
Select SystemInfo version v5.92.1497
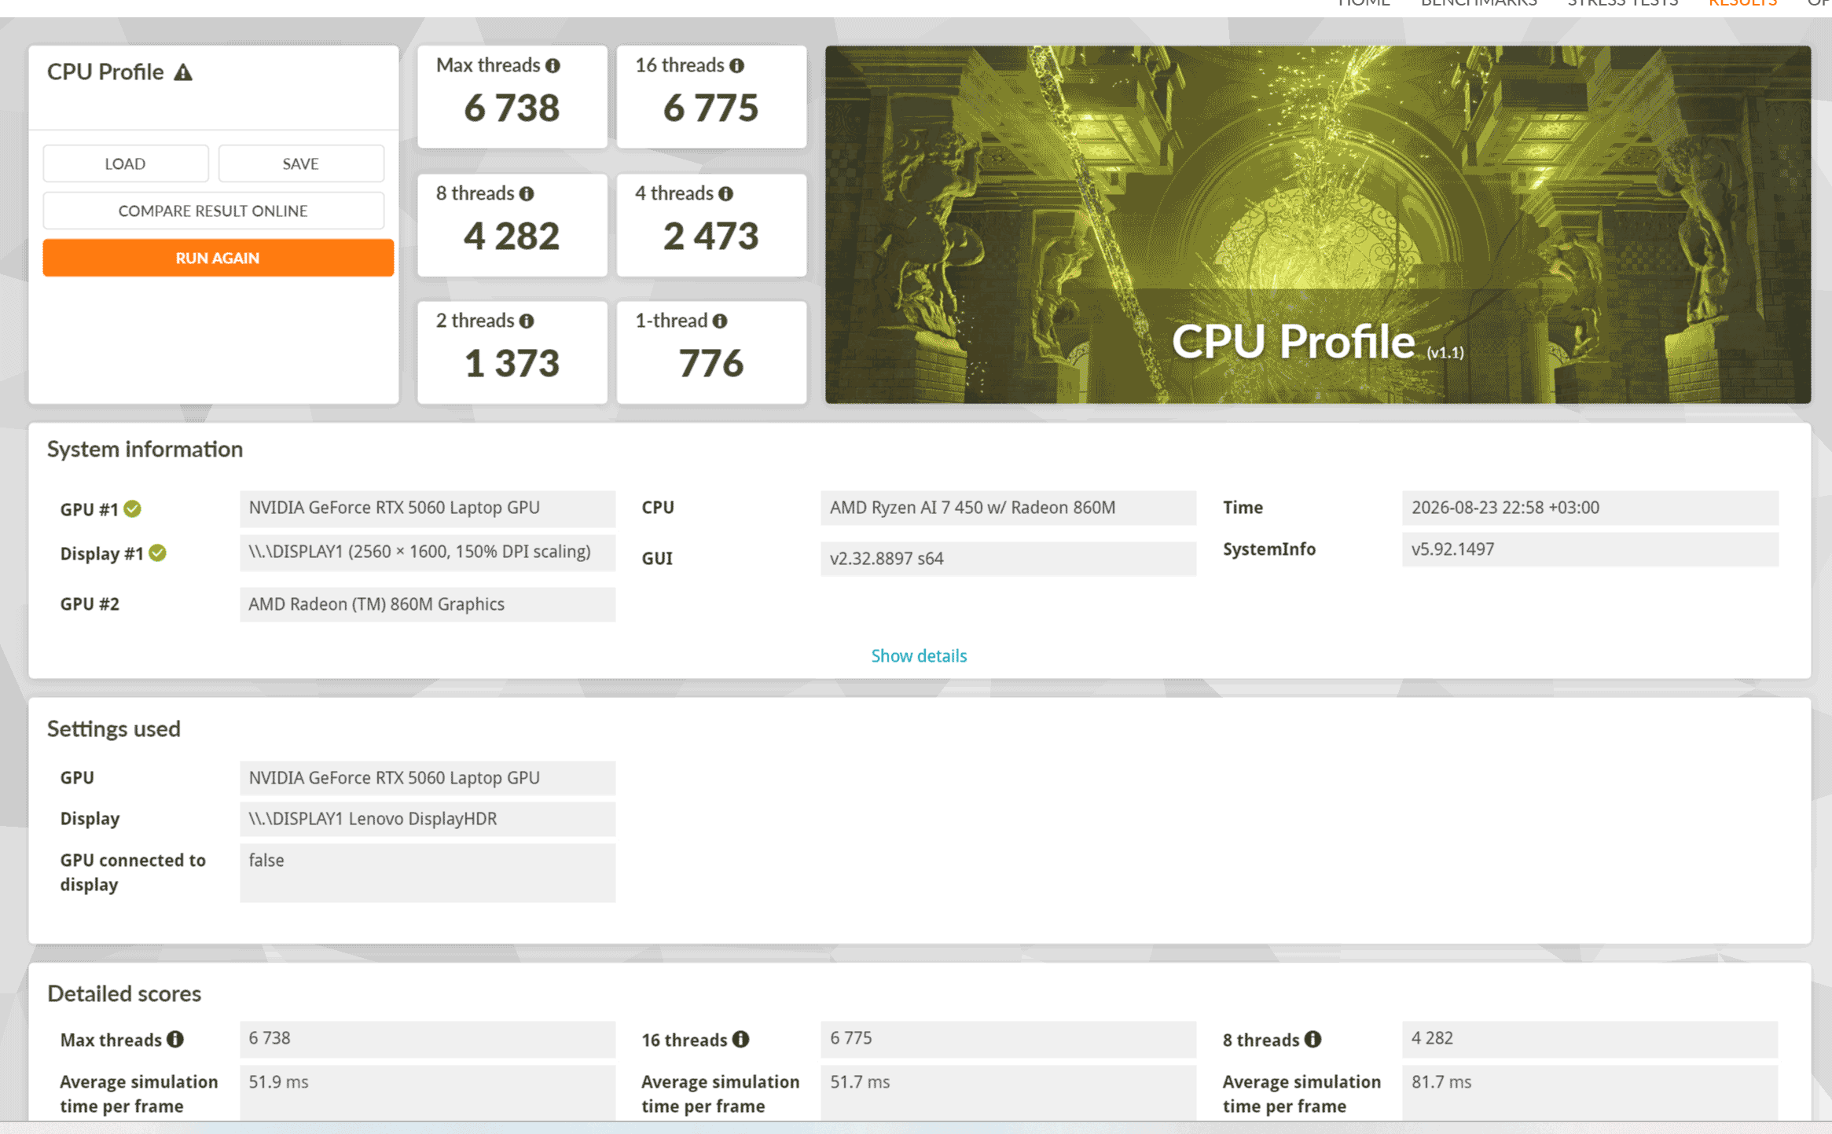pos(1590,549)
